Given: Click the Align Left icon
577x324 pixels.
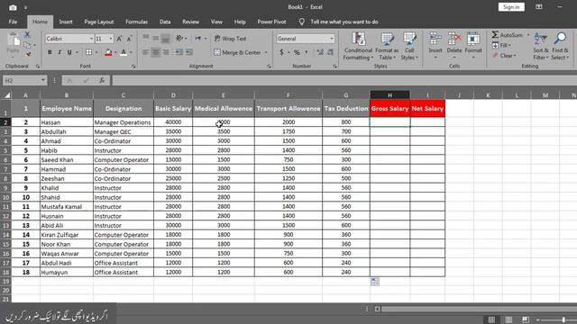Looking at the screenshot, I should [x=146, y=52].
